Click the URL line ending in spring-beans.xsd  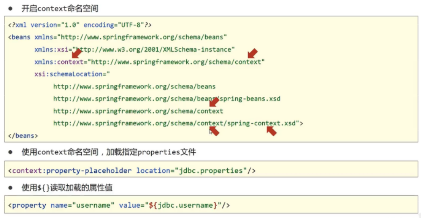[167, 99]
